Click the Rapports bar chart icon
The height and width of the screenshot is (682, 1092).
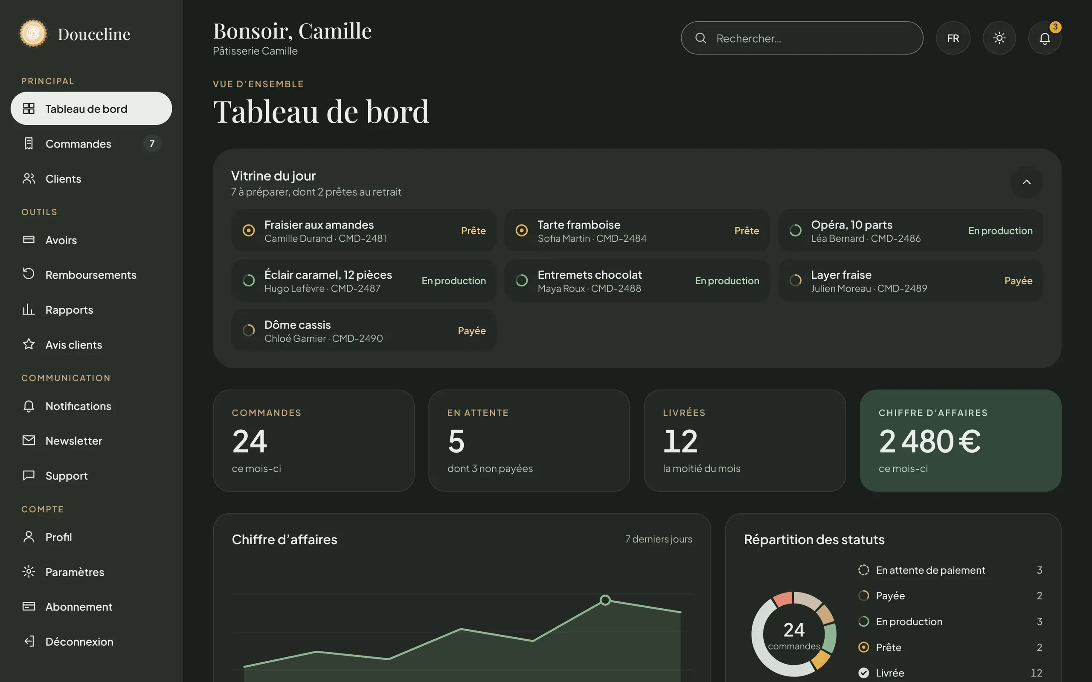click(29, 309)
